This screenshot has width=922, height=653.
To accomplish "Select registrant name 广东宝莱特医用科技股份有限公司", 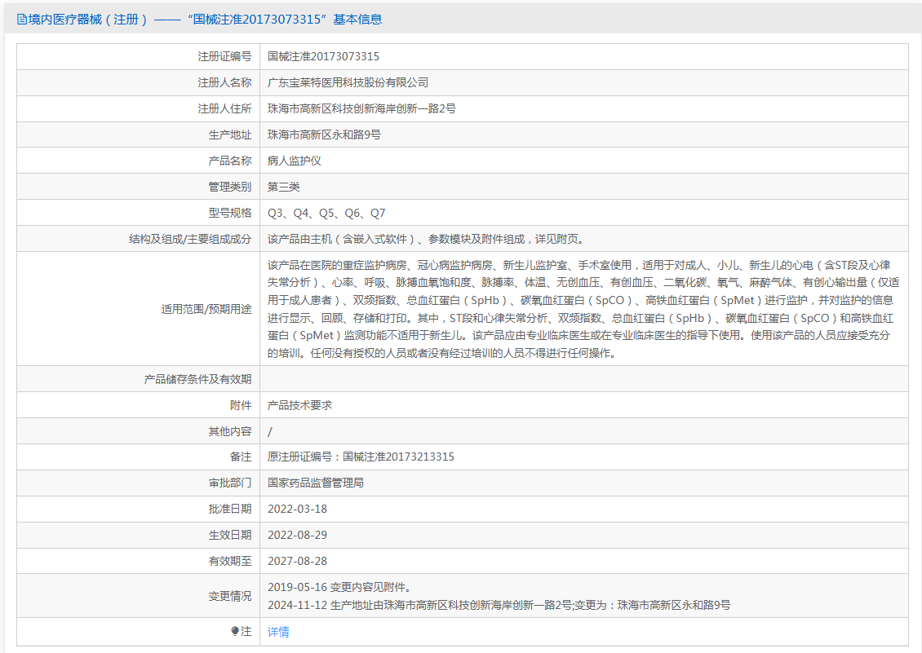I will tap(348, 82).
